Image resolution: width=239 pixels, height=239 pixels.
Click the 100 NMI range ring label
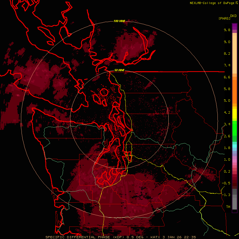pyautogui.click(x=119, y=21)
